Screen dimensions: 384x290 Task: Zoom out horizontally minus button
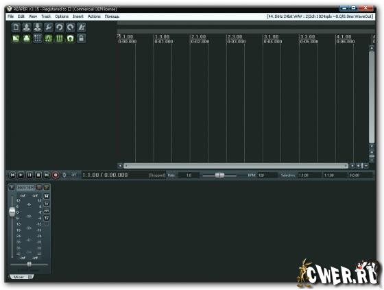(366, 166)
